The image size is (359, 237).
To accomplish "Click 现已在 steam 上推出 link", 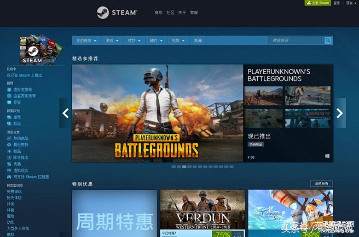I will tap(24, 75).
